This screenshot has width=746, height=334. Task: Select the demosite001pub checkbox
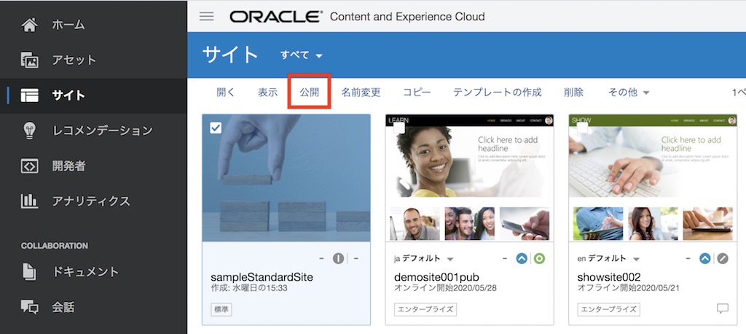(x=398, y=128)
